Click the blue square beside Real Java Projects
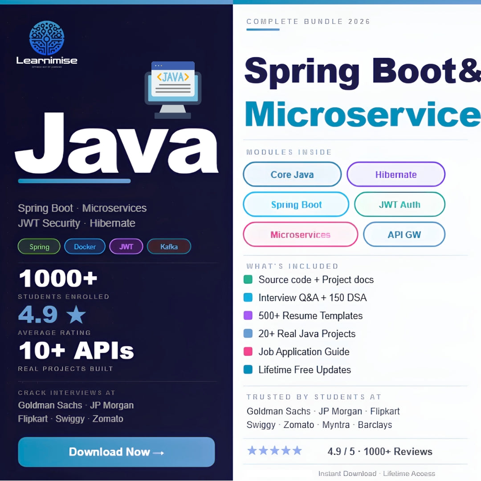 point(248,333)
